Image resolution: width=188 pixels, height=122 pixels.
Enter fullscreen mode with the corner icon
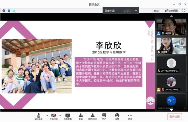point(183,11)
